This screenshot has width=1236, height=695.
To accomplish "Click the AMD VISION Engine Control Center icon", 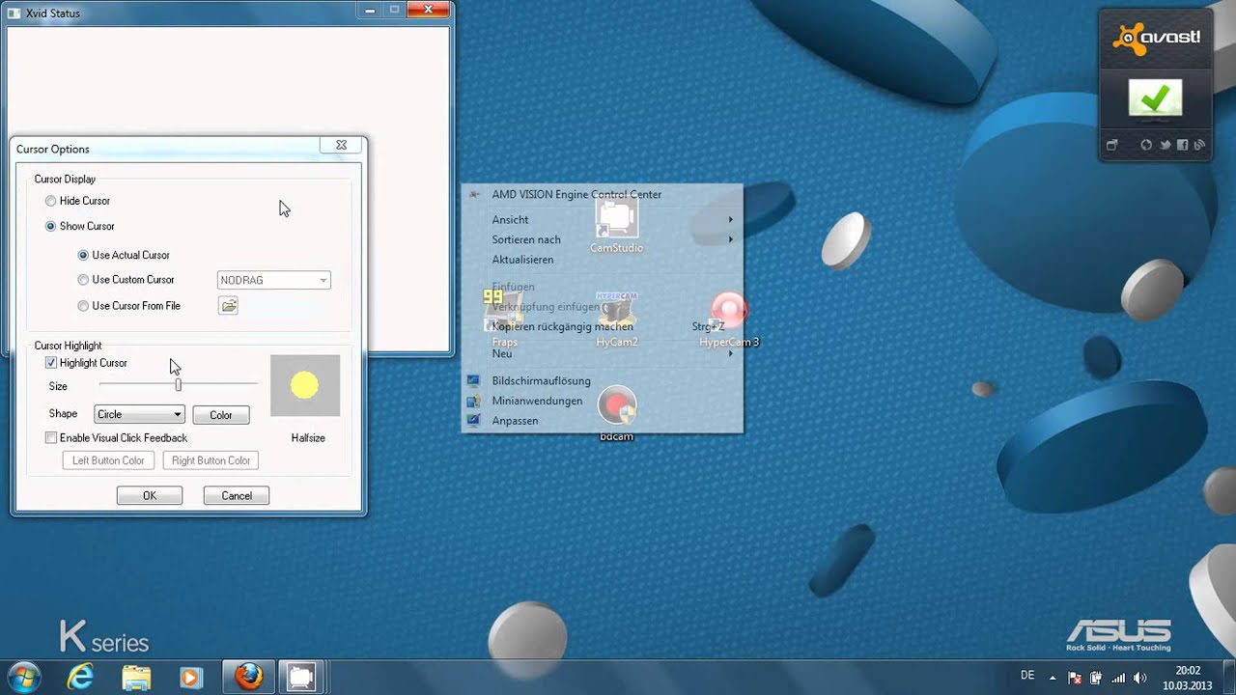I will pos(474,194).
